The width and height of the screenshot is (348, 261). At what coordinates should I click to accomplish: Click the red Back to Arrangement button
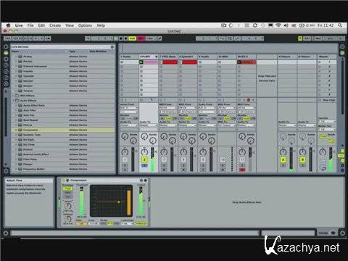(x=141, y=38)
